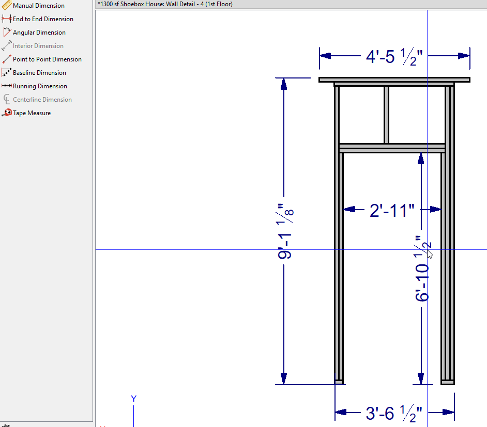Click the 2'-11" opening width dimension

click(x=392, y=210)
